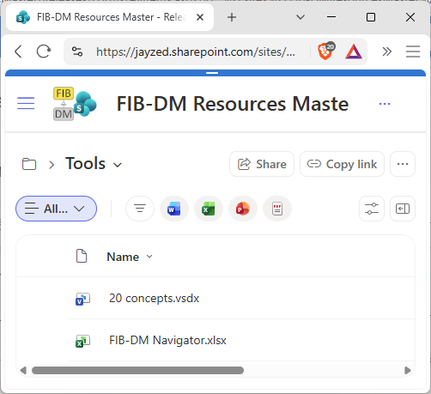This screenshot has height=394, width=431.
Task: Select the FIB-DM Resources Master tab
Action: click(x=110, y=17)
